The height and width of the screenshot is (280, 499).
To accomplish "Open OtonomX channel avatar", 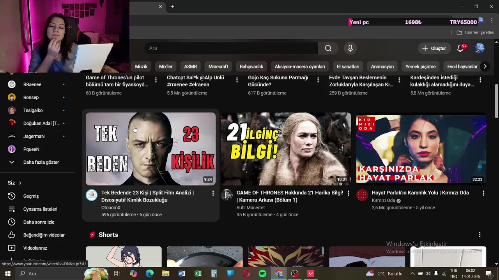I will point(92,195).
